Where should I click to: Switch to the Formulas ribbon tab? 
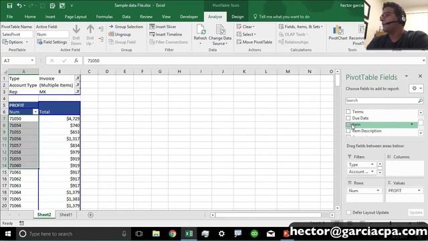(104, 17)
